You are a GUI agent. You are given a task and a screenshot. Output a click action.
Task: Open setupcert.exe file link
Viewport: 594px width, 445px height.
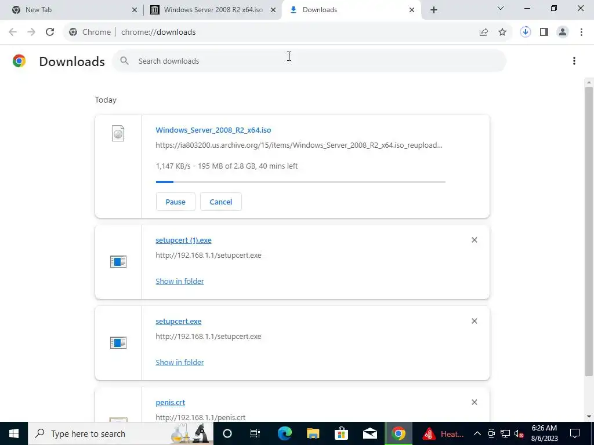tap(179, 321)
